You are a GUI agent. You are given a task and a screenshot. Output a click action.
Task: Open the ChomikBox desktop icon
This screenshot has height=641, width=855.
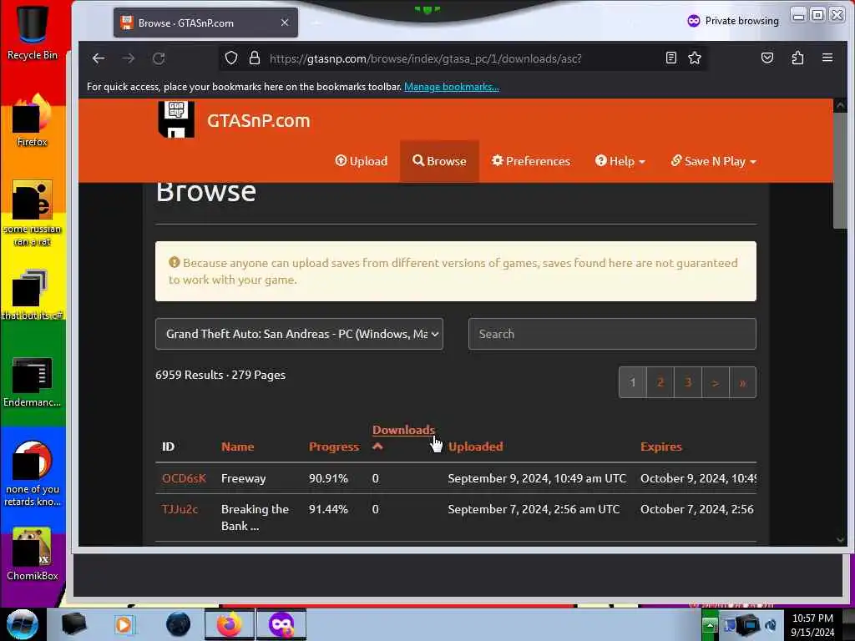coord(33,554)
